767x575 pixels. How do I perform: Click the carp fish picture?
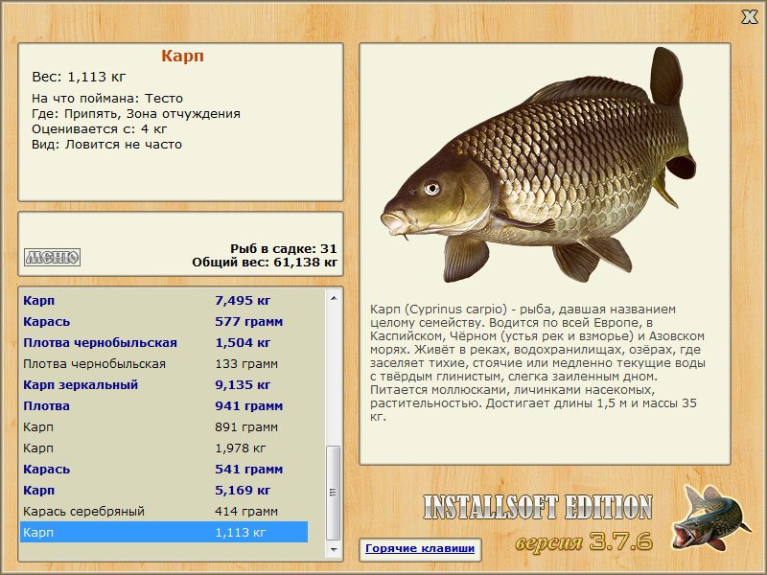(539, 164)
